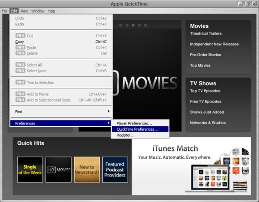This screenshot has width=259, height=202.
Task: Click the Redo menu entry
Action: tap(61, 24)
